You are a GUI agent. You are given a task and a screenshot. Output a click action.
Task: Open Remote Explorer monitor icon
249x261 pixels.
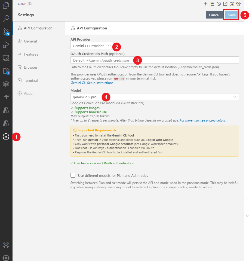pos(6,58)
